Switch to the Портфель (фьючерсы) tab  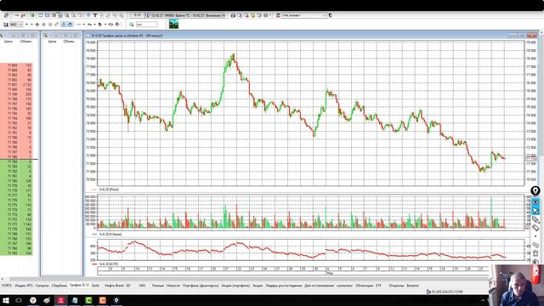(201, 286)
